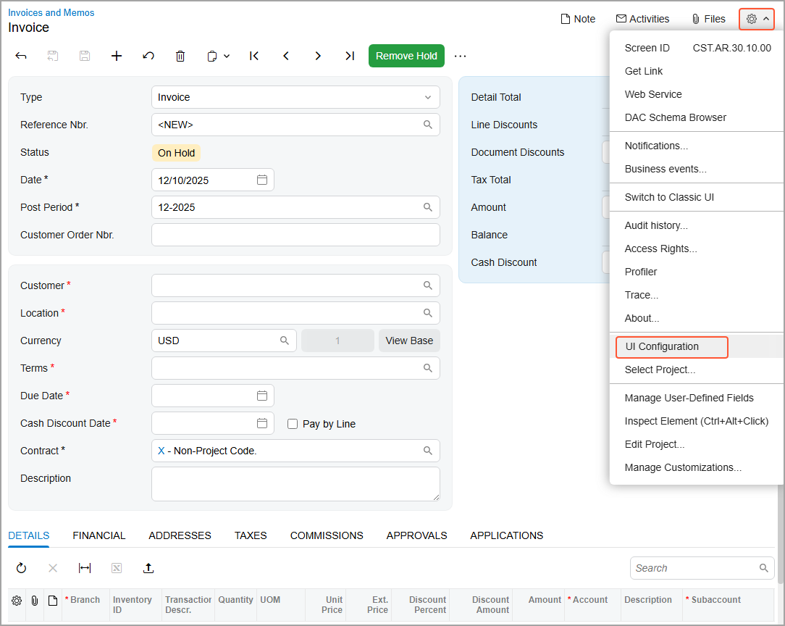Open Manage User-Defined Fields
The width and height of the screenshot is (785, 626).
[x=697, y=398]
